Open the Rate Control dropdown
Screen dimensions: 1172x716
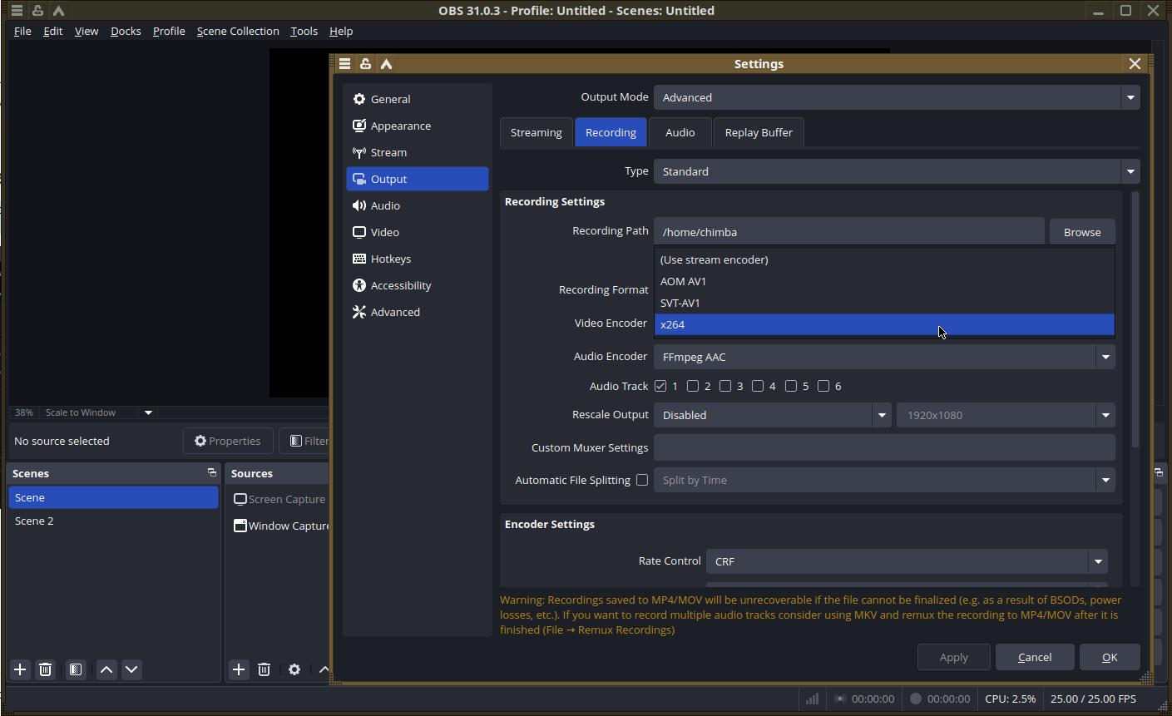pyautogui.click(x=907, y=561)
